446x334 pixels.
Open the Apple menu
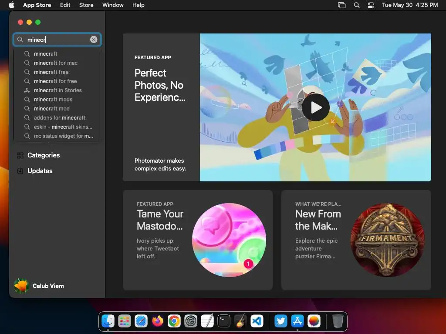click(11, 5)
